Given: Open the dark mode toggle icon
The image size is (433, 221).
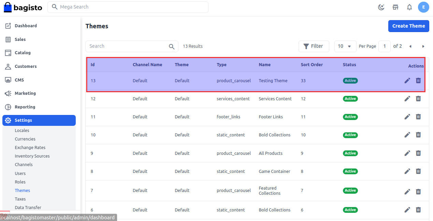Looking at the screenshot, I should pos(381,7).
